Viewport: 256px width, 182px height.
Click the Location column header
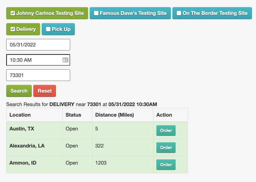[x=20, y=115]
